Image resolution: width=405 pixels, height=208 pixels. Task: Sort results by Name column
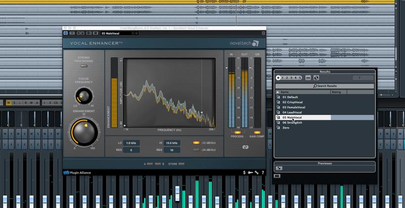click(303, 92)
